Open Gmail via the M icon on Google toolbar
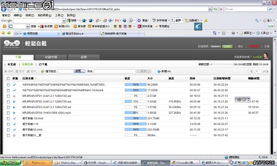Screen dimensions: 277x166 [x=116, y=21]
